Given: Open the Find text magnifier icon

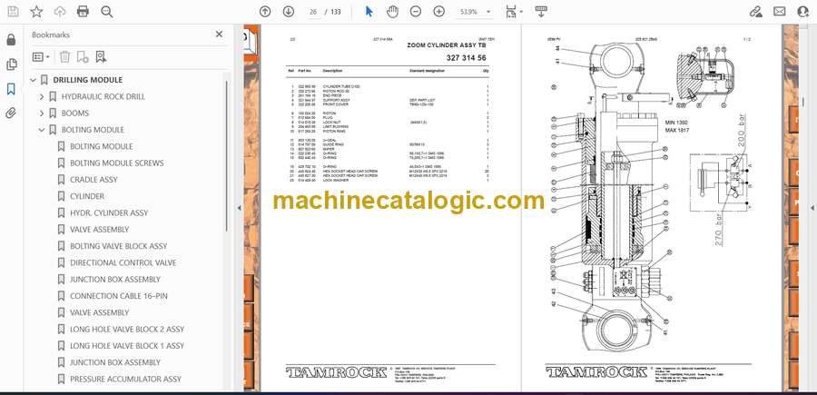Looking at the screenshot, I should point(107,12).
